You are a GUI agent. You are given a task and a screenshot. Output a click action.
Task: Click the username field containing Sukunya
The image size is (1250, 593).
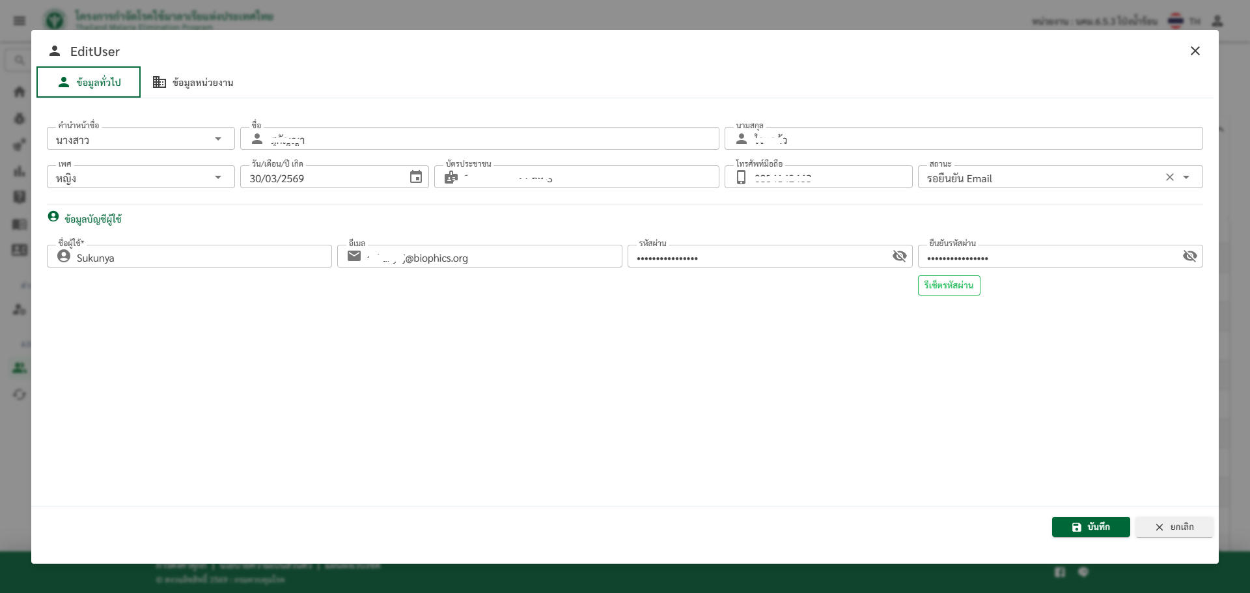(195, 258)
